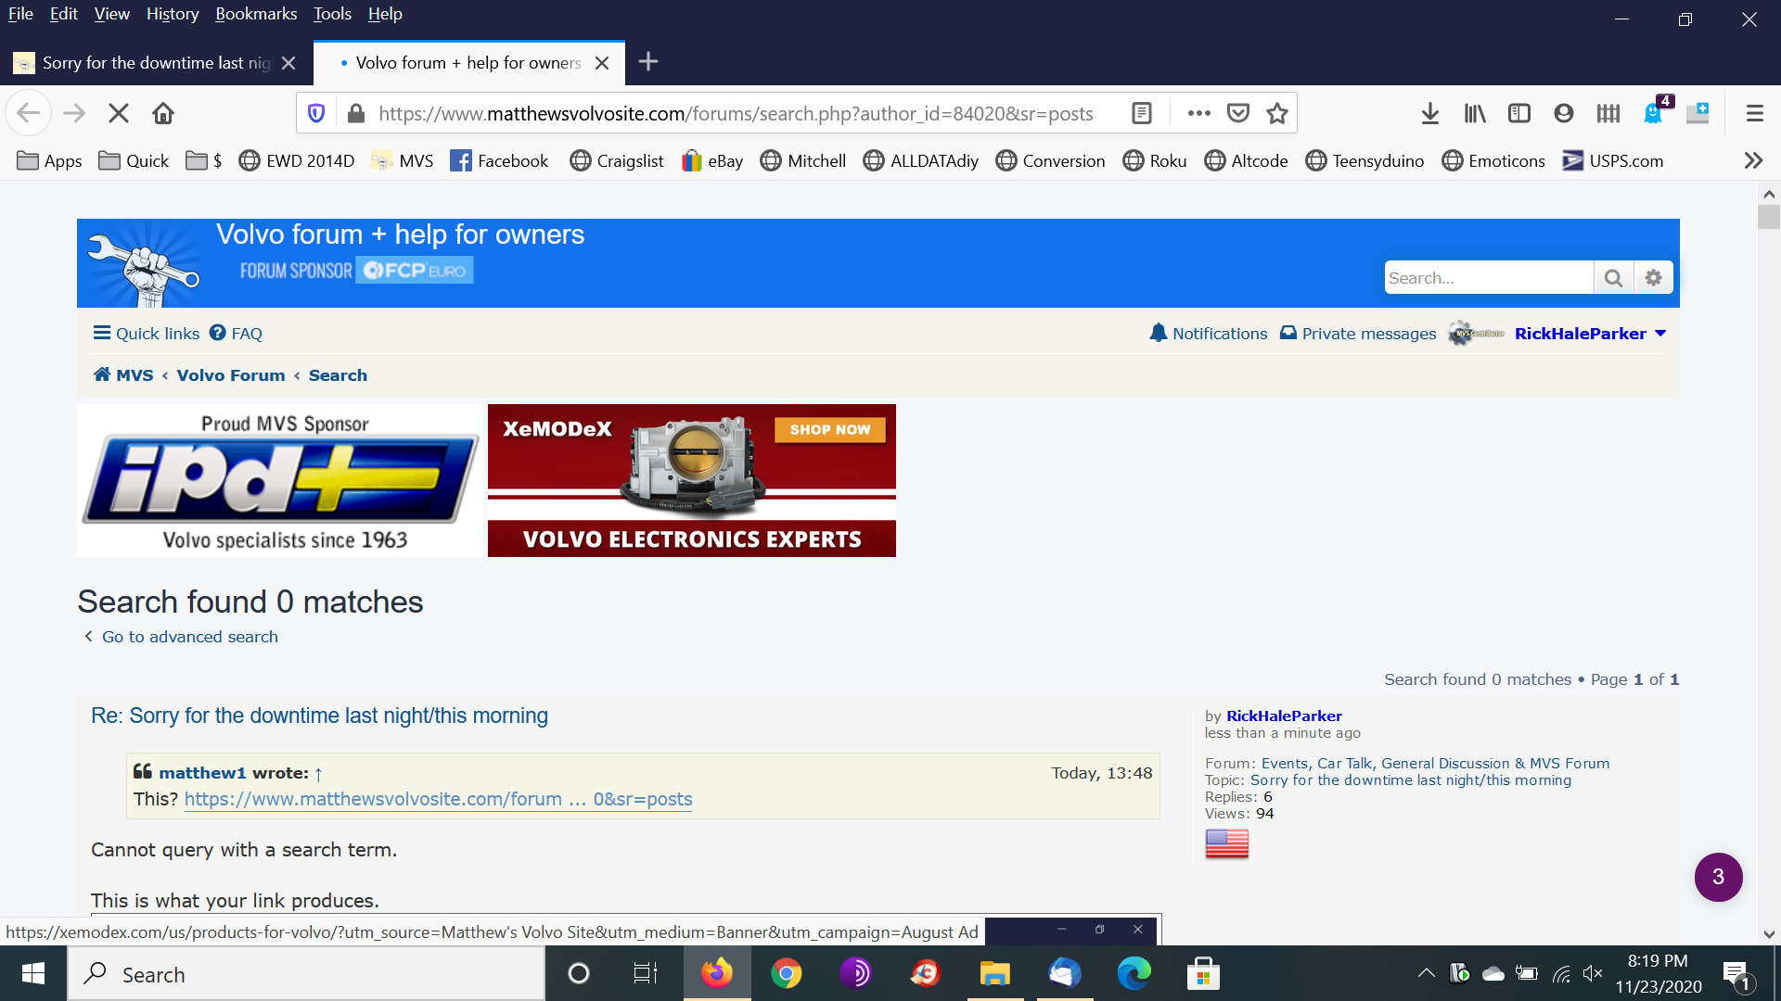Screen dimensions: 1781x1001
Task: Click the page vertical scrollbar thumb
Action: 1768,217
